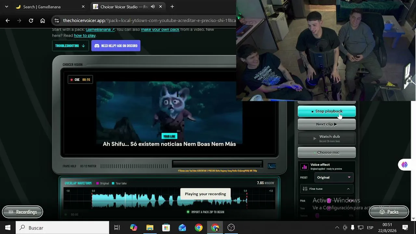Image resolution: width=416 pixels, height=234 pixels.
Task: Skip to the next clip
Action: [327, 124]
